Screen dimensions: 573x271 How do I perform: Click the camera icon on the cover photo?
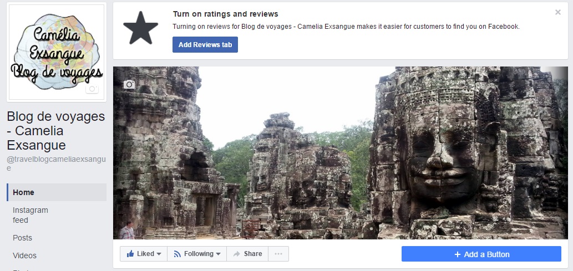point(129,84)
